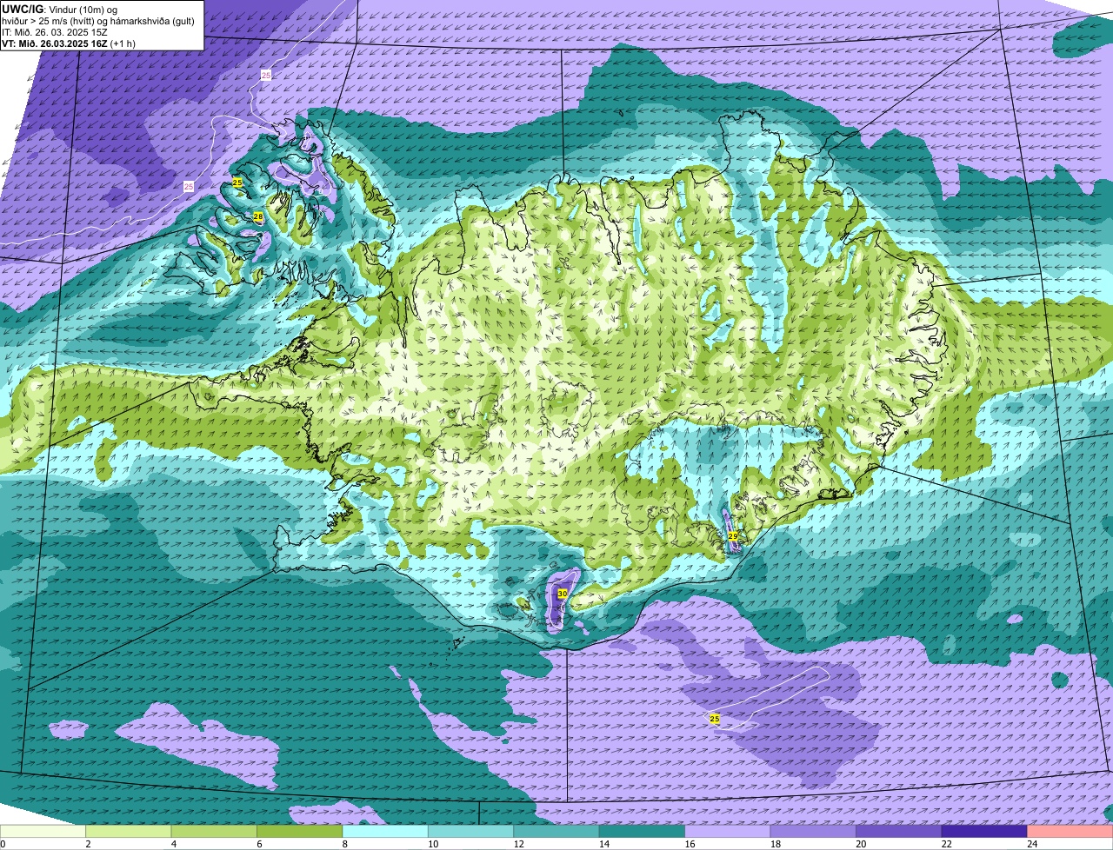
Task: Click the color bar tick value 0
Action: pos(3,844)
